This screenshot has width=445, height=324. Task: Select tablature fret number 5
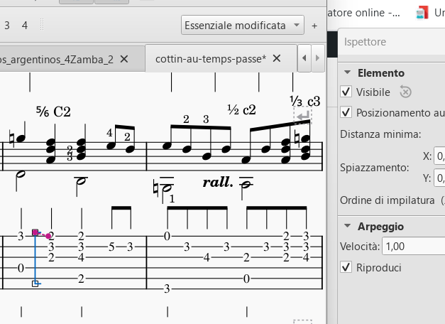(x=111, y=247)
